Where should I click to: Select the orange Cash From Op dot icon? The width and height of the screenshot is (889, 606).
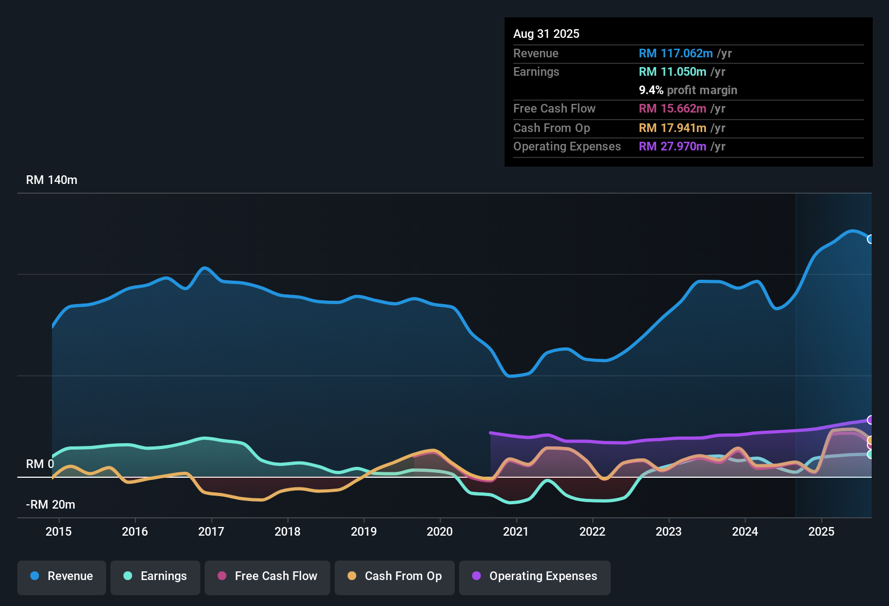[351, 576]
